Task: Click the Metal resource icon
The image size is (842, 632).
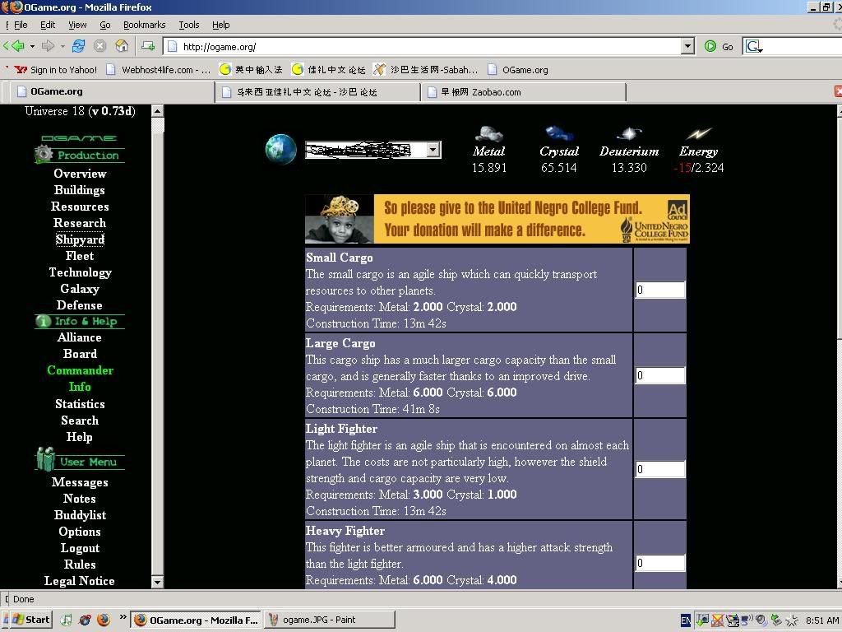Action: tap(489, 134)
